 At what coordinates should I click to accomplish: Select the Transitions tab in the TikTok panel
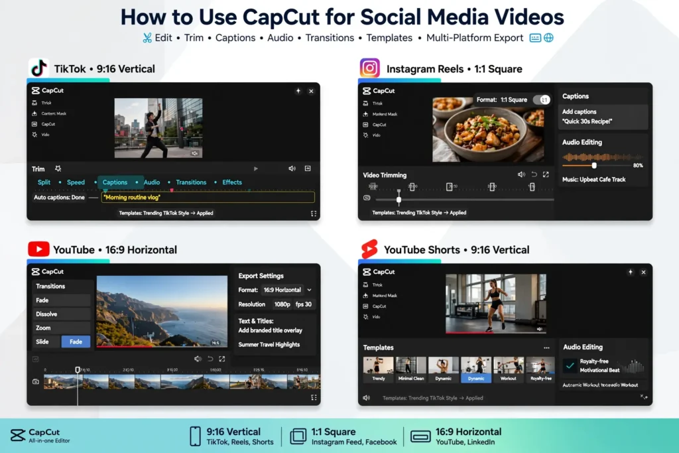(191, 182)
